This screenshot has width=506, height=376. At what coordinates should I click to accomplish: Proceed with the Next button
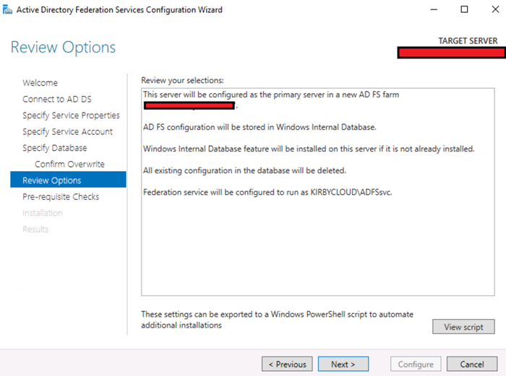tap(343, 364)
